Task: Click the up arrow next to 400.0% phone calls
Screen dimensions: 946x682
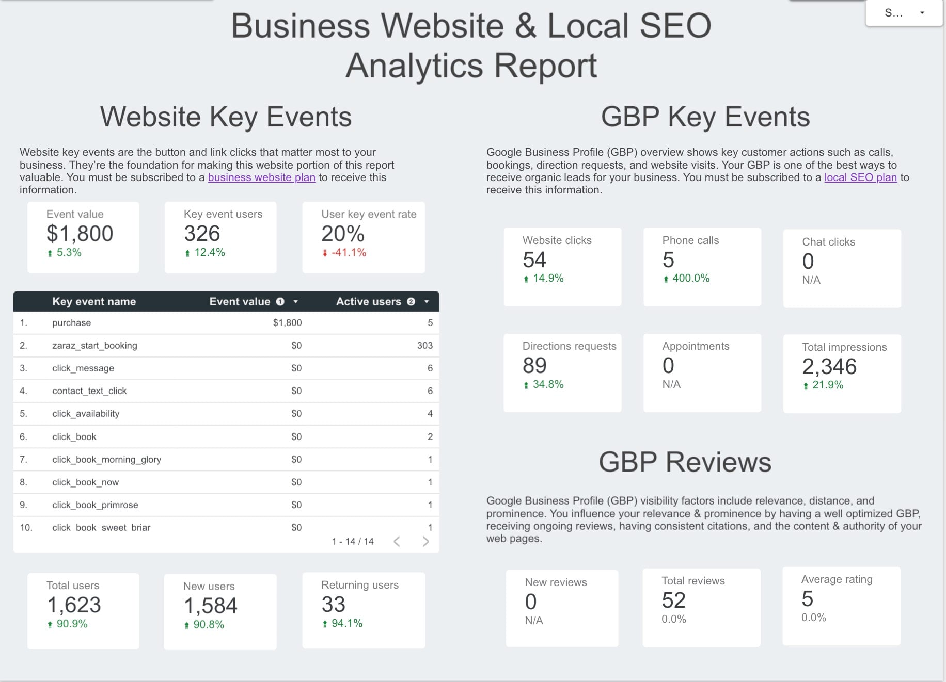Action: (665, 279)
